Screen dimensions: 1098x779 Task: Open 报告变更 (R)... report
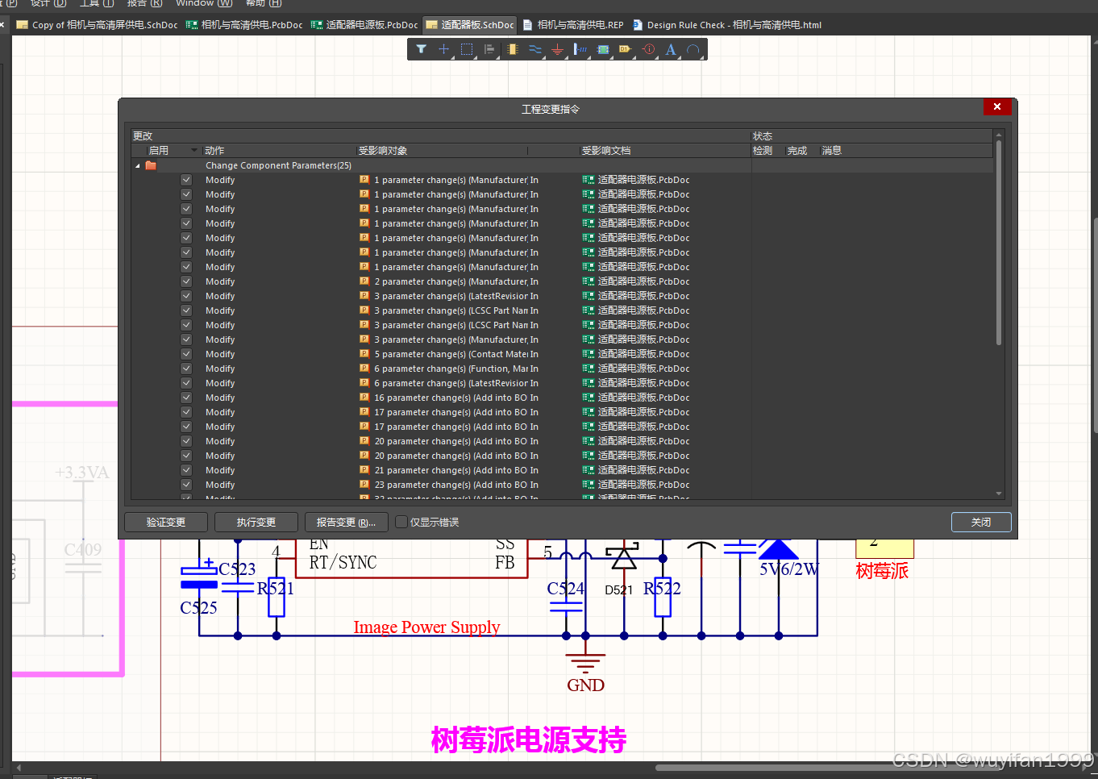pyautogui.click(x=347, y=523)
